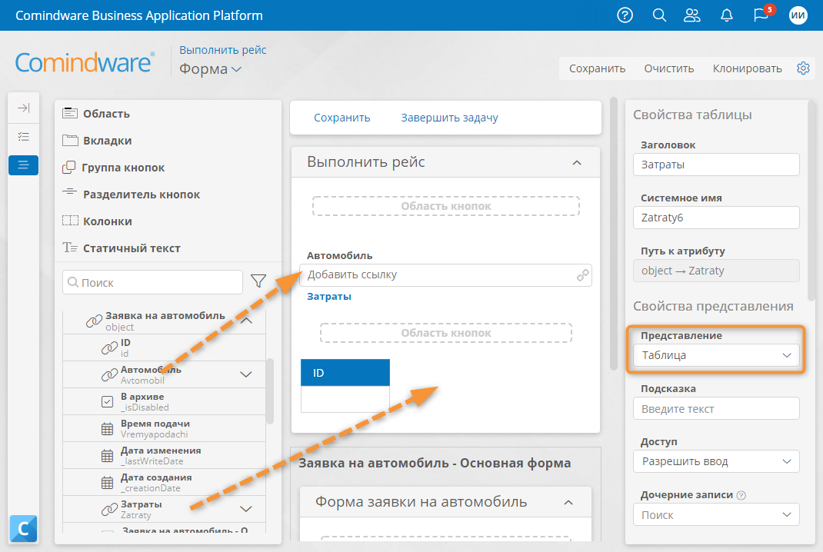The height and width of the screenshot is (552, 823).
Task: Click the Добавить ссылку field
Action: click(x=445, y=275)
